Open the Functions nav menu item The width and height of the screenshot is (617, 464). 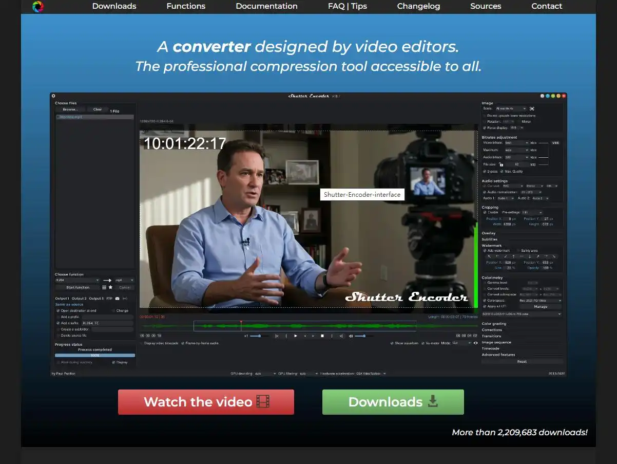tap(186, 6)
